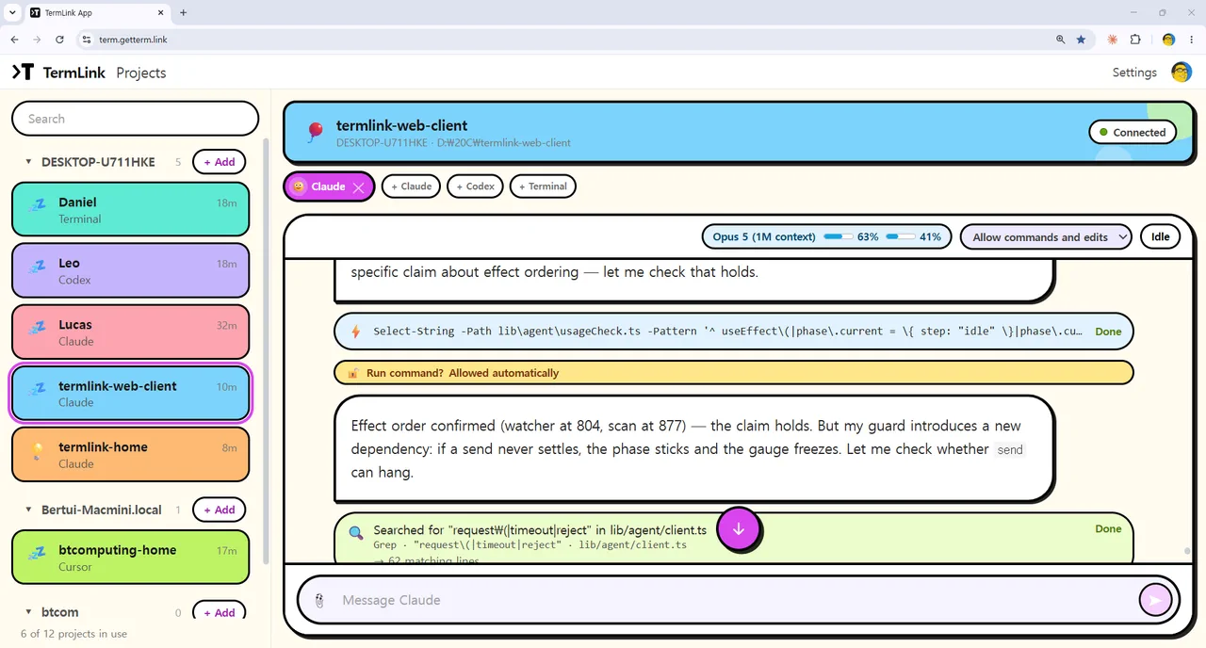Reload the browser page
1206x648 pixels.
click(59, 40)
